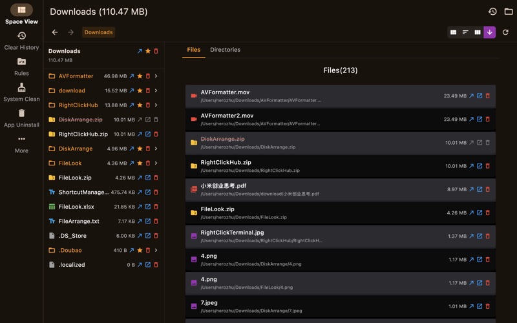
Task: Open FileLook.zip in left list with open icon
Action: (148, 178)
